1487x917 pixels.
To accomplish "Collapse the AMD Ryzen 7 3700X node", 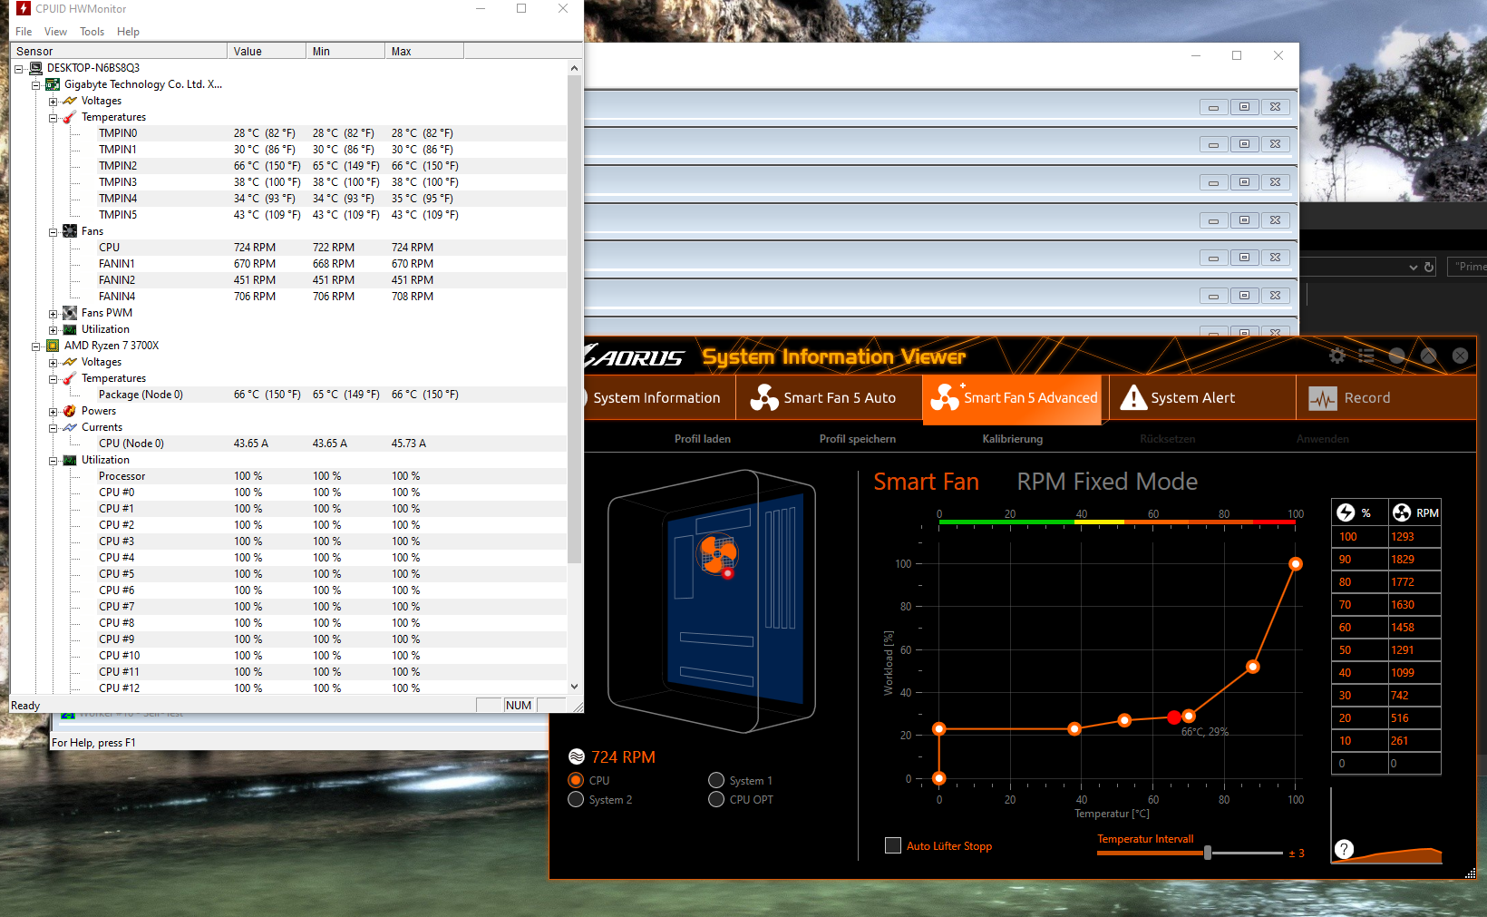I will [35, 346].
